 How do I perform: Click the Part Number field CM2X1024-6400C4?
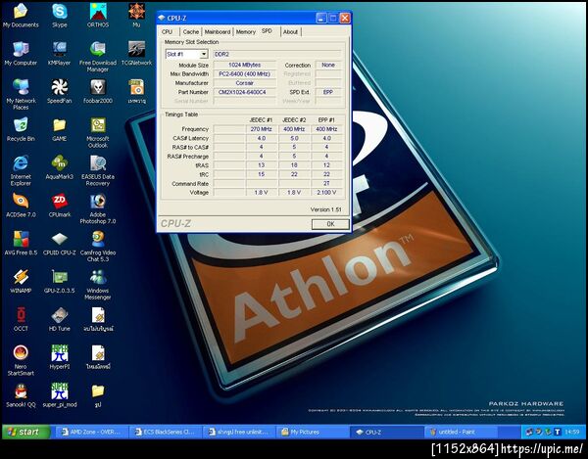pyautogui.click(x=244, y=92)
